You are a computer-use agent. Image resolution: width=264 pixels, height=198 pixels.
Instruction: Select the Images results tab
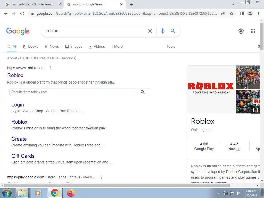tap(74, 47)
